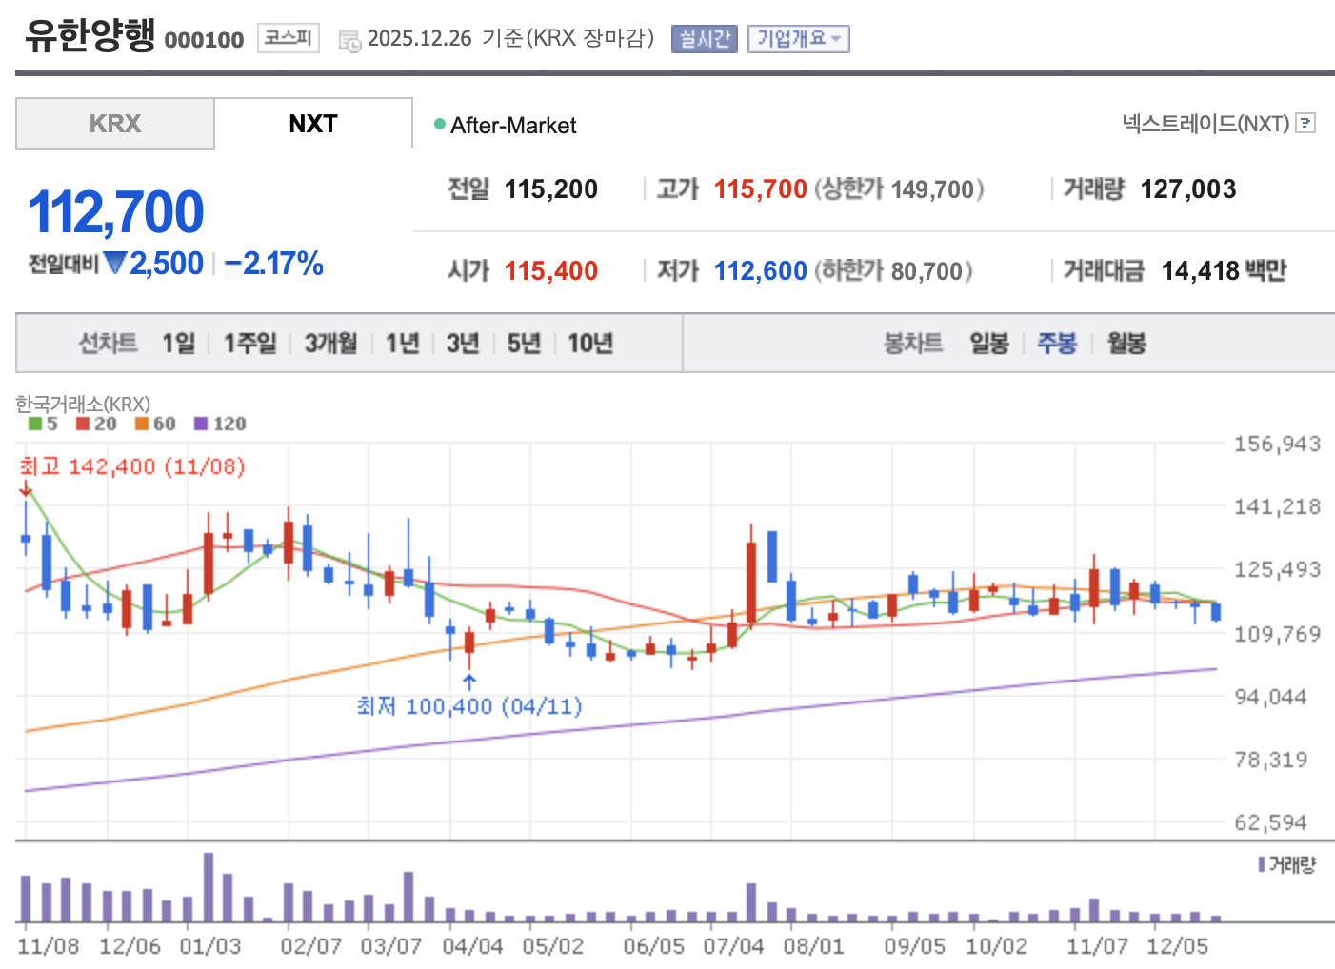Viewport: 1335px width, 969px height.
Task: Click the 고가 value 115,700
Action: pos(761,189)
